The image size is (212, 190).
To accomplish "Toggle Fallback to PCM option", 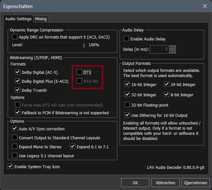I will 18,113.
